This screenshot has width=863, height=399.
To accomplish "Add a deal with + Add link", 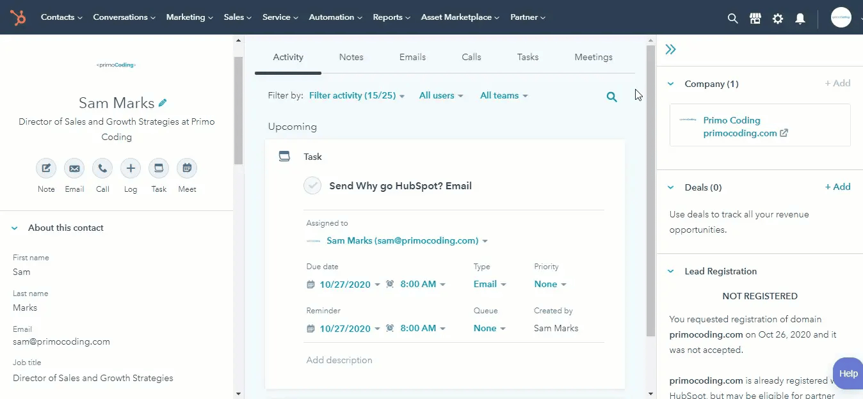I will pos(837,187).
